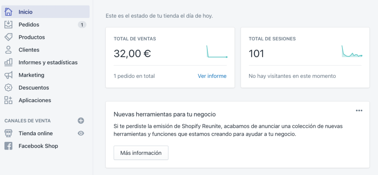
Task: Click the Más información button
Action: click(x=141, y=153)
